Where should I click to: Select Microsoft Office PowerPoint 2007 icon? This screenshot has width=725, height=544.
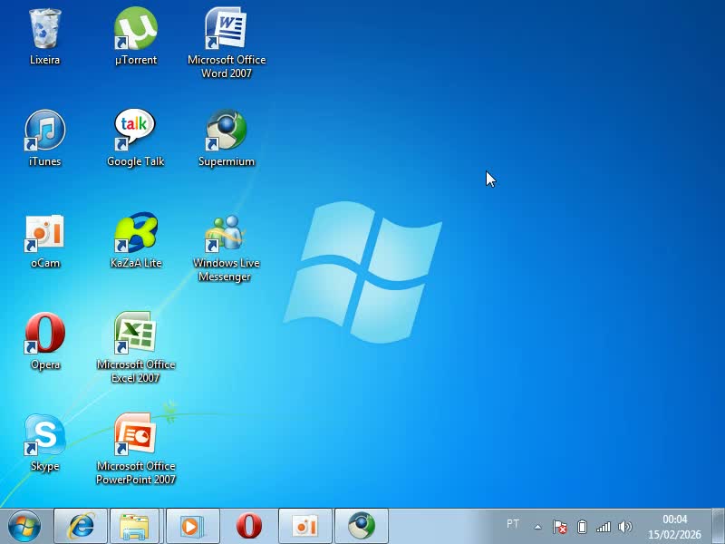[135, 436]
